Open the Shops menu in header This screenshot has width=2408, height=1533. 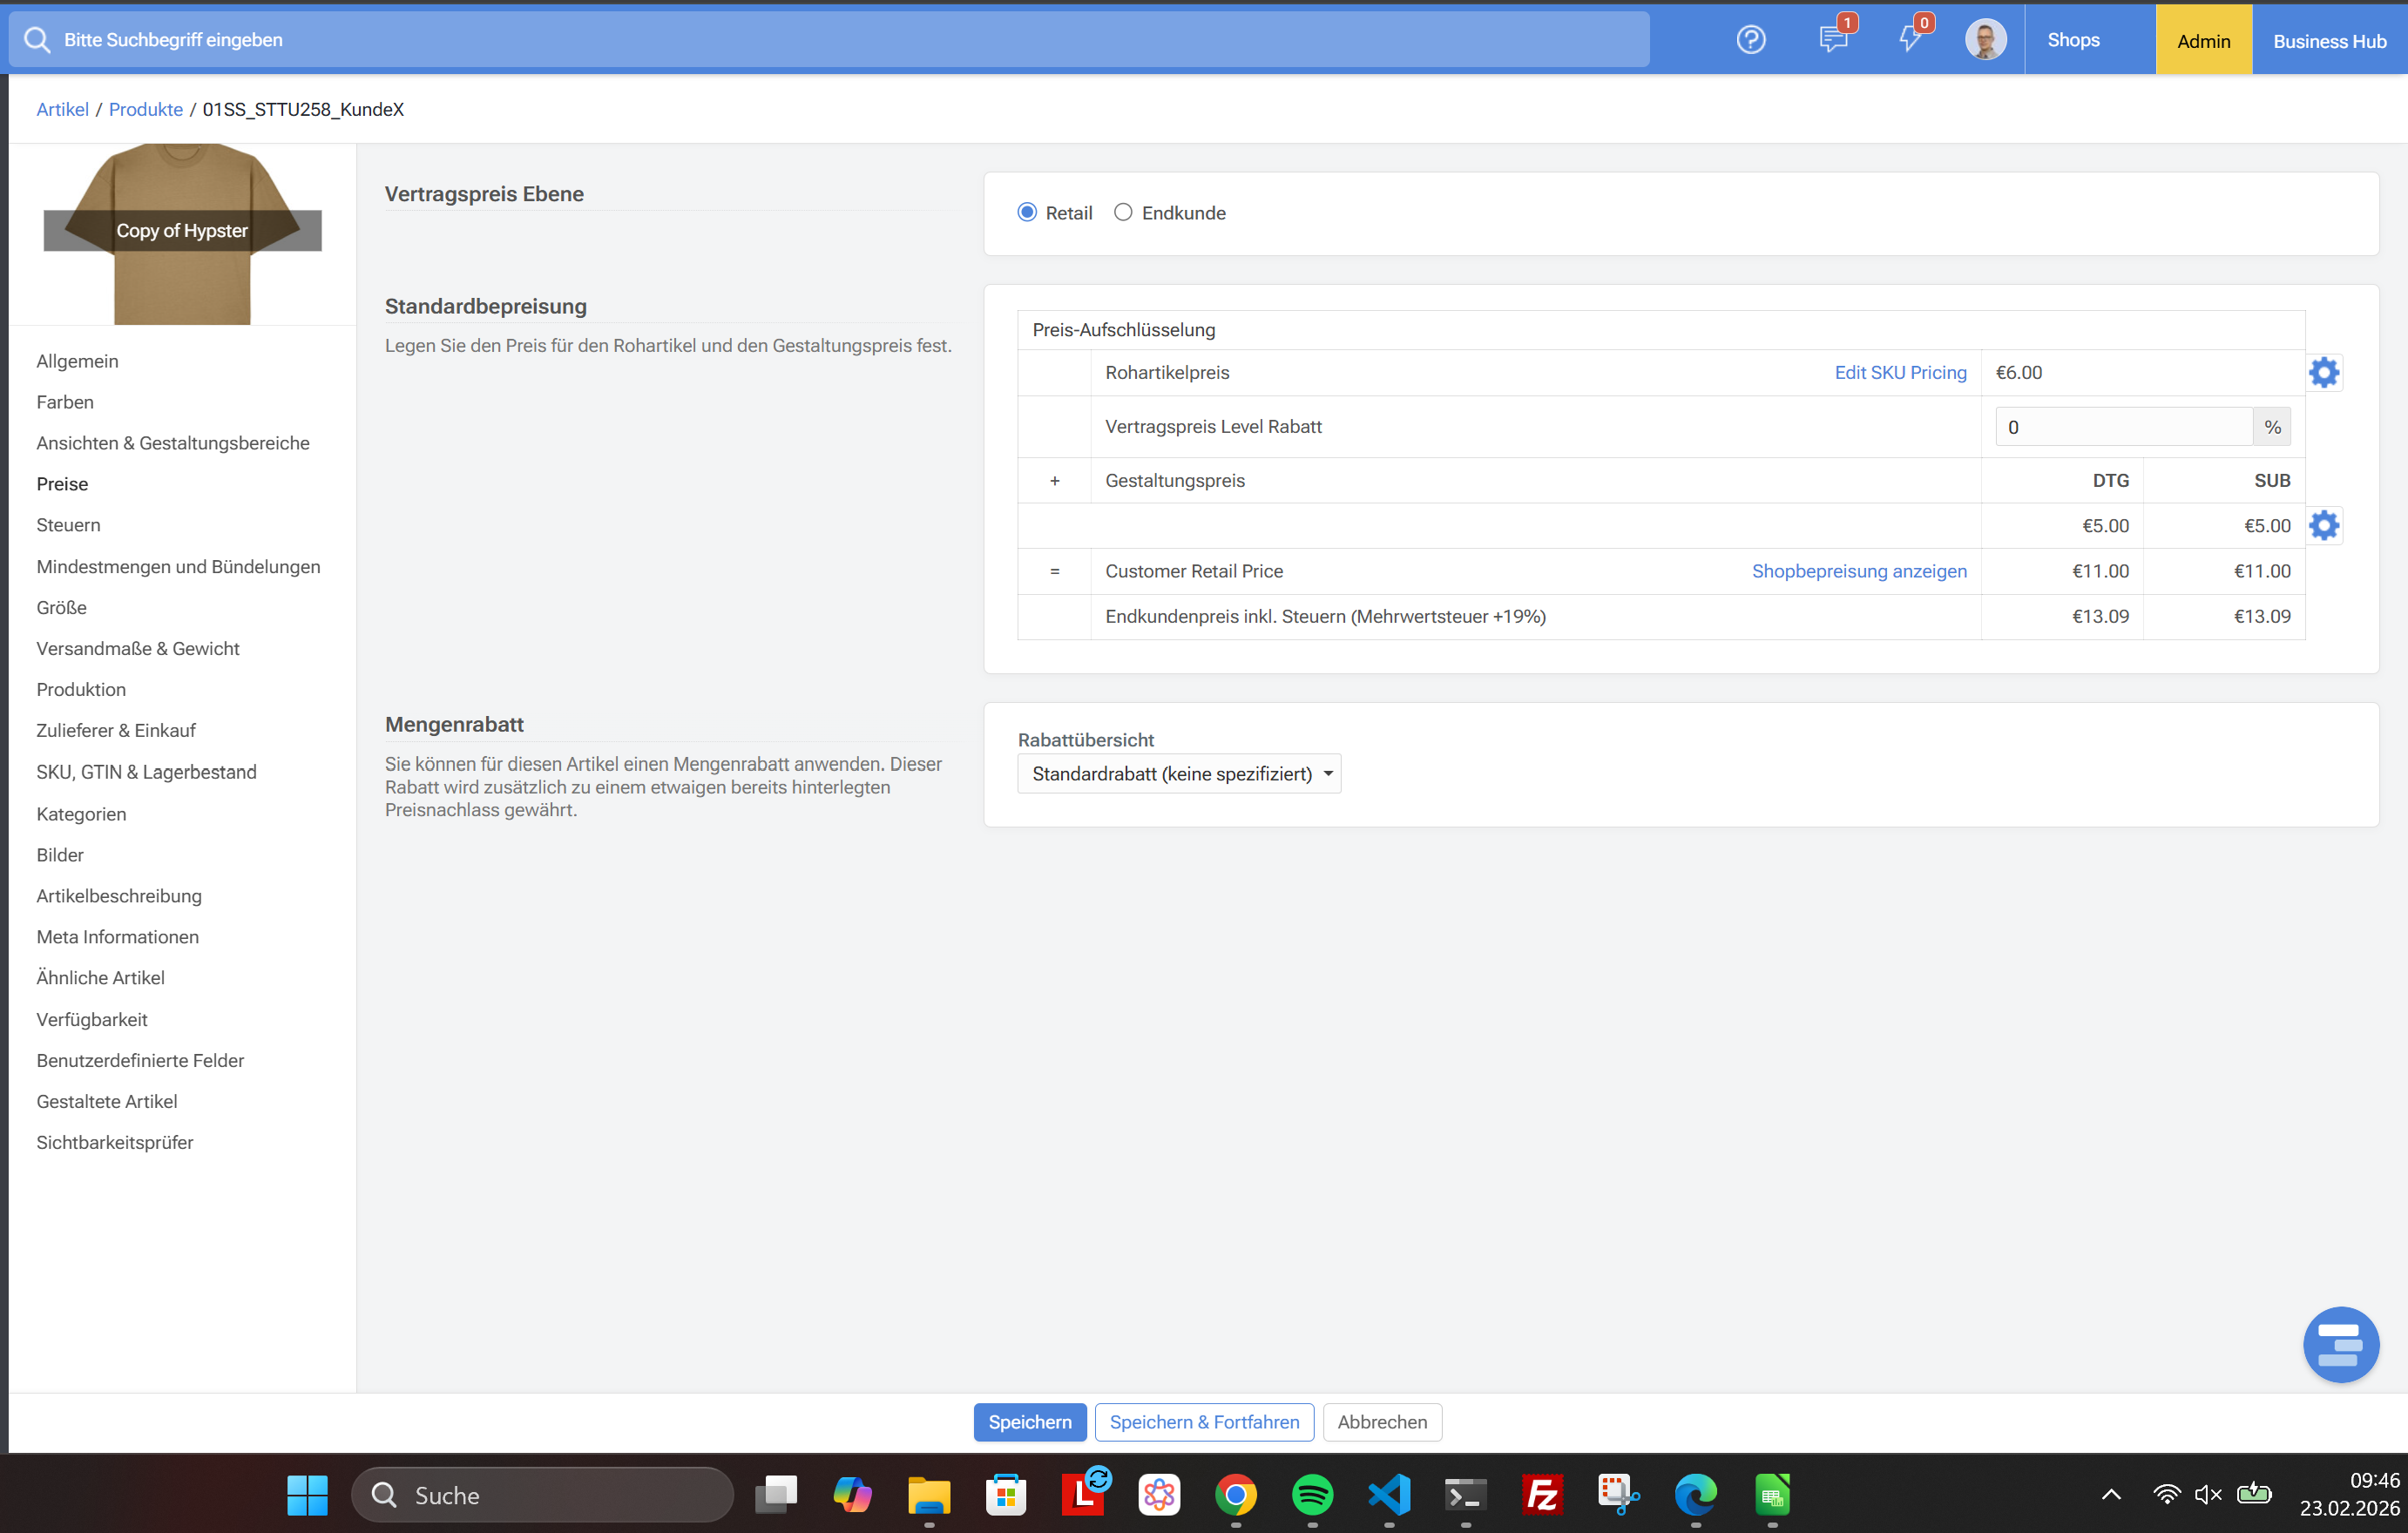[2073, 40]
